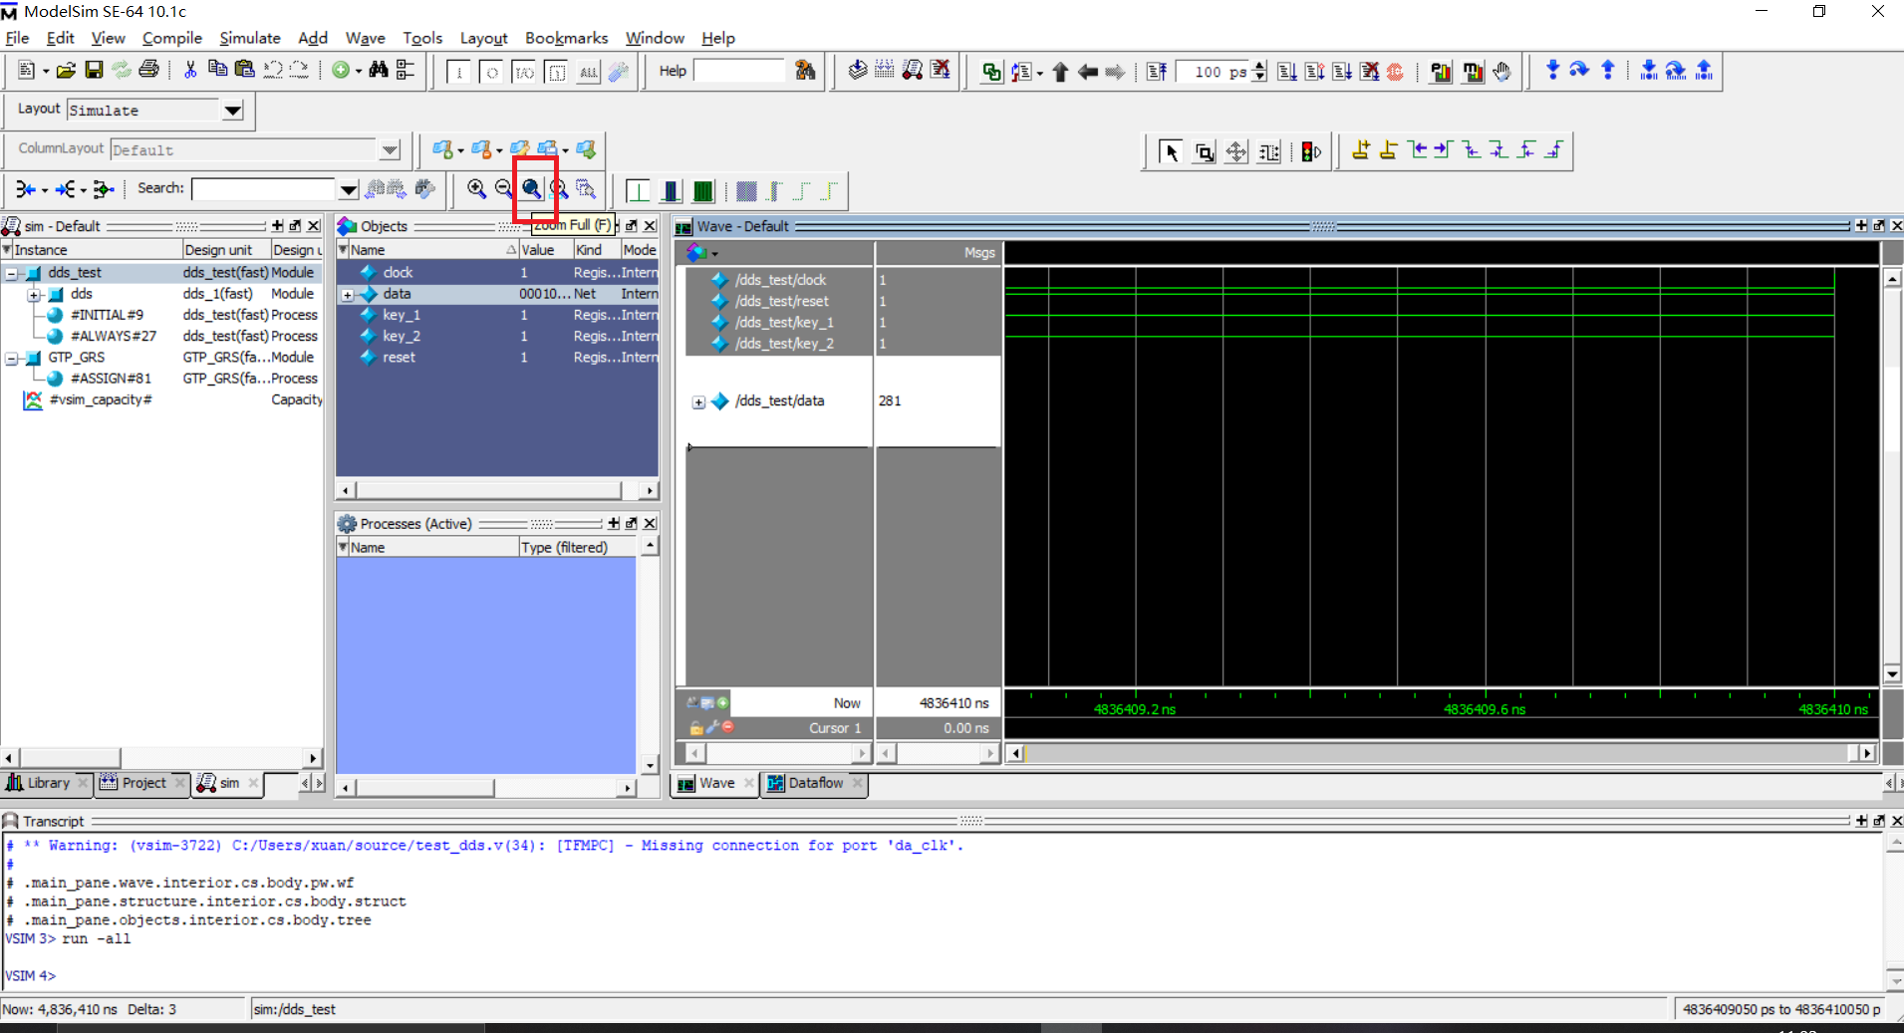Expand the dds instance in the sim tree

(34, 294)
